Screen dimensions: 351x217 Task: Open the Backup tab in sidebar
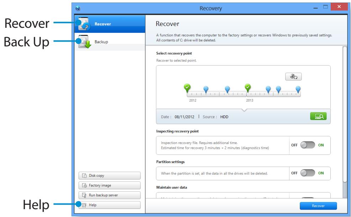click(110, 42)
